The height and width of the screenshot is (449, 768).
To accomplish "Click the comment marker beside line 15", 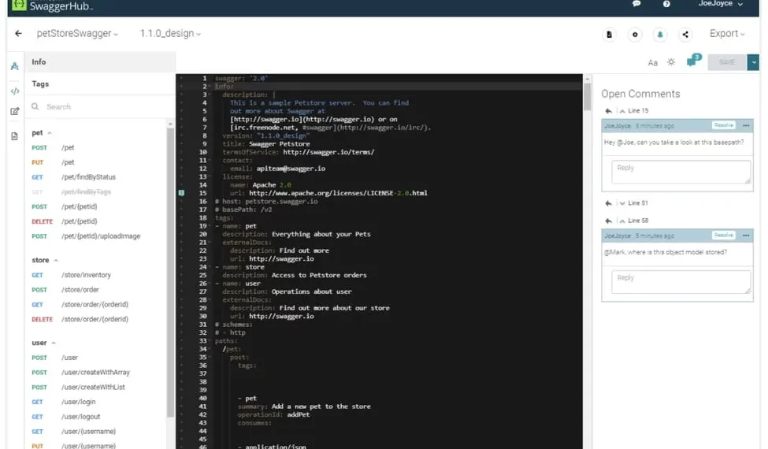I will coord(182,193).
